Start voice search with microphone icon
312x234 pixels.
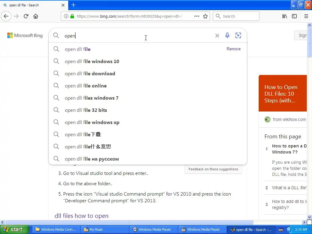pos(227,35)
